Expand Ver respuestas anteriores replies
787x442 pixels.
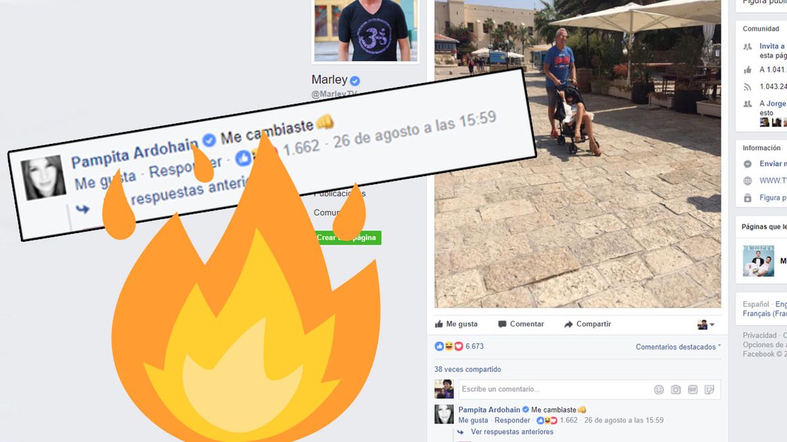click(512, 432)
